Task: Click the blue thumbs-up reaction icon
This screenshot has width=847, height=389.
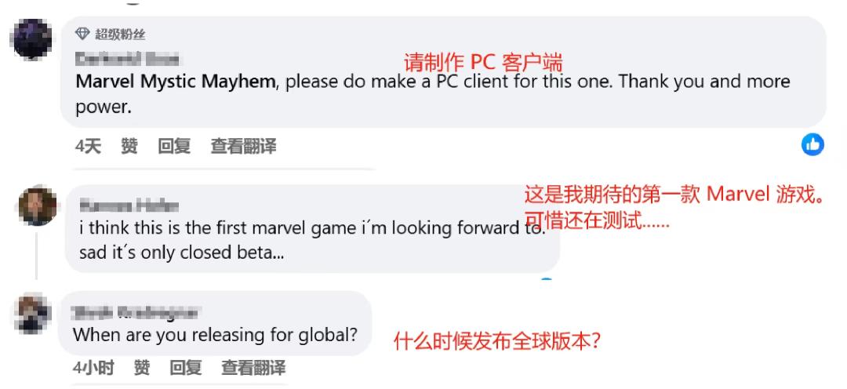Action: click(812, 144)
